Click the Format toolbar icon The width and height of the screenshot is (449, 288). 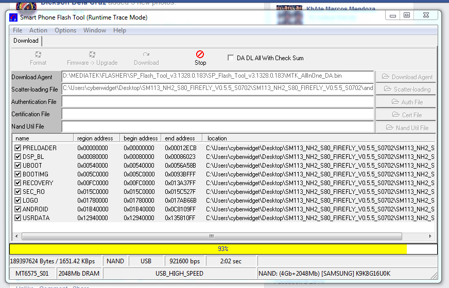(38, 54)
